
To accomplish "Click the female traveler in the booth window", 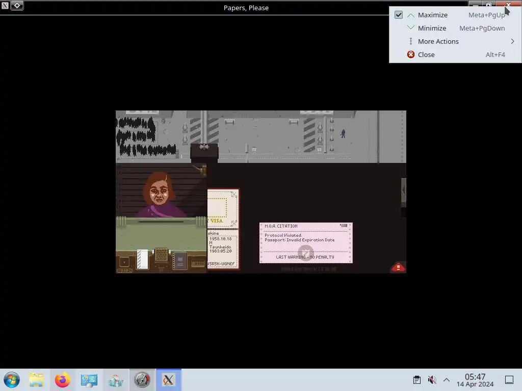I will (x=160, y=194).
